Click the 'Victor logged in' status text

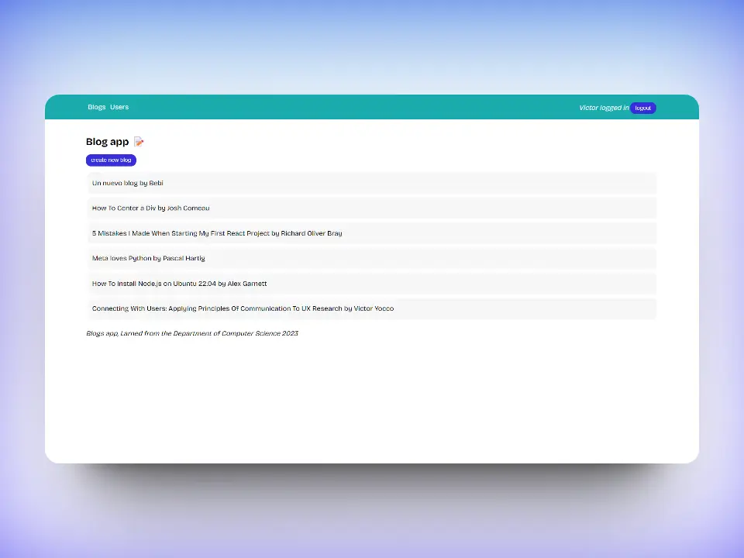click(x=603, y=108)
